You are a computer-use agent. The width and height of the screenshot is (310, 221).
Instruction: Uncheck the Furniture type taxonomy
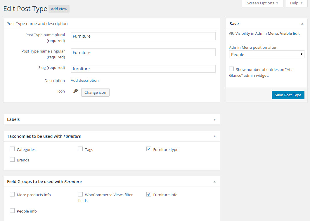[149, 149]
